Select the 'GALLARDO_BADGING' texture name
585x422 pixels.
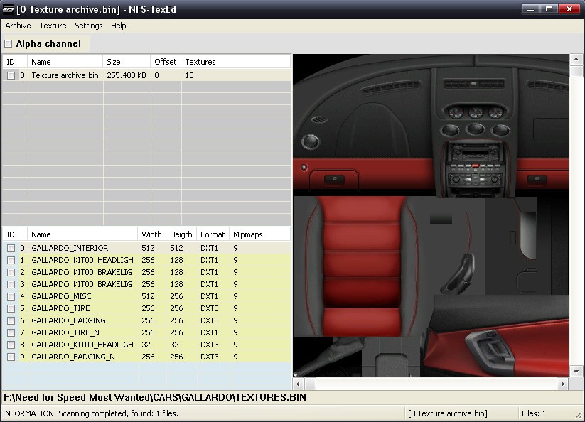(x=69, y=320)
